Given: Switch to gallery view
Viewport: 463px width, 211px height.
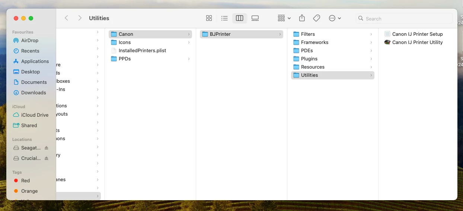Looking at the screenshot, I should tap(255, 18).
